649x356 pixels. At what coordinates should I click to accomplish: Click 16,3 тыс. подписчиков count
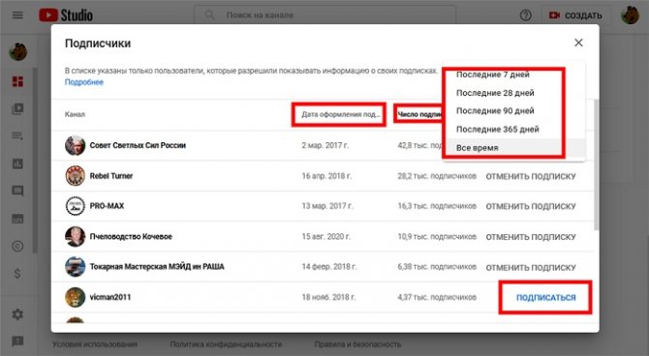(437, 206)
